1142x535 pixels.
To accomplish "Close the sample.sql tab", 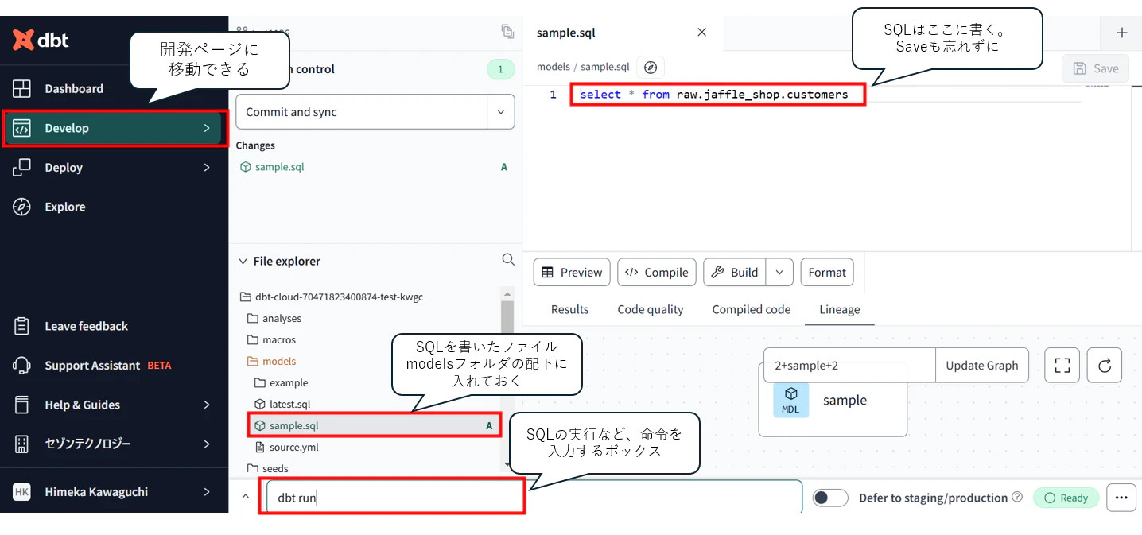I will [x=701, y=33].
